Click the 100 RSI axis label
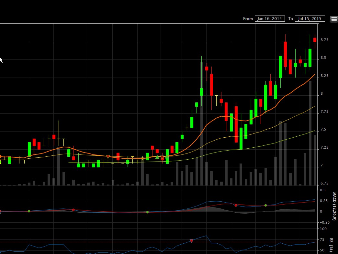Screen dimensions: 338x254 click(x=323, y=229)
